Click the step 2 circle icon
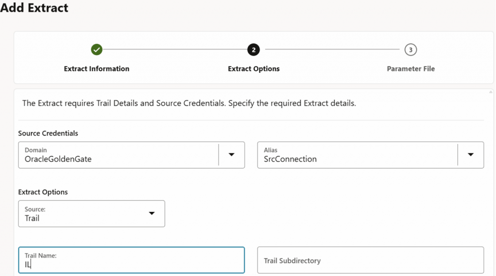 253,49
